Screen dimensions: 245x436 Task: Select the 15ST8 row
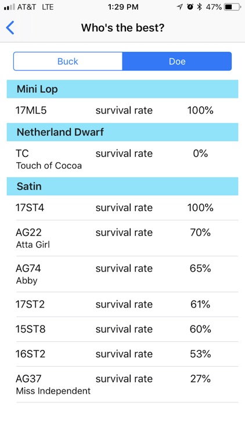click(x=123, y=329)
